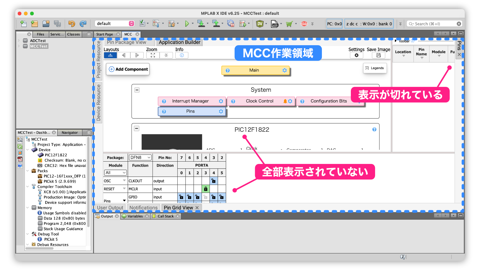Select the second layout icon

(124, 55)
